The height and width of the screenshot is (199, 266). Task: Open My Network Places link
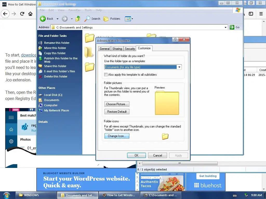coord(56,110)
